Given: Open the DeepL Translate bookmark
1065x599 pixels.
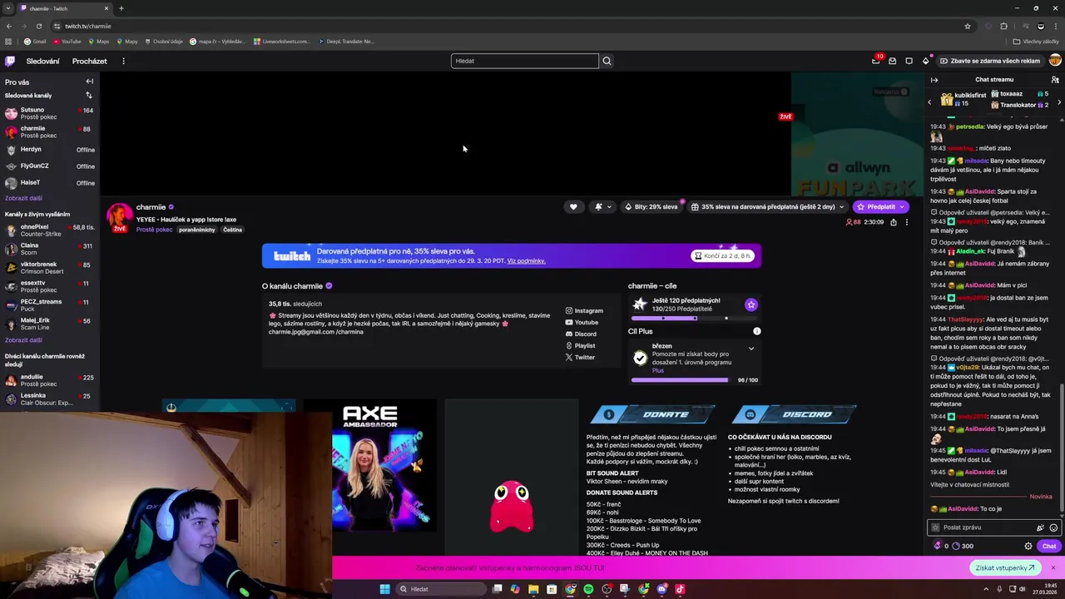Looking at the screenshot, I should point(345,41).
